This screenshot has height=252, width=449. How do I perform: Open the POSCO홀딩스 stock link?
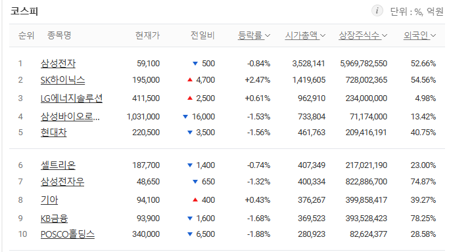pos(68,234)
